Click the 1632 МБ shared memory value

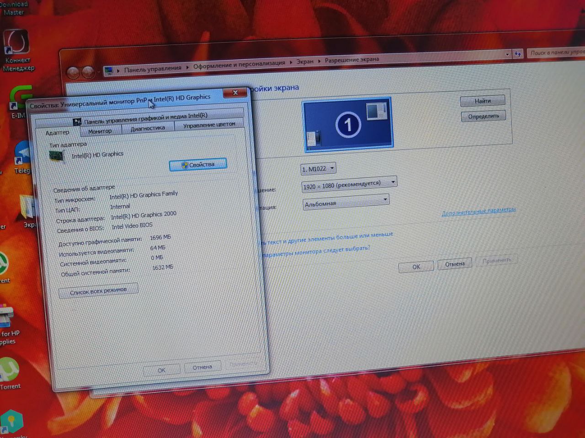click(x=163, y=267)
